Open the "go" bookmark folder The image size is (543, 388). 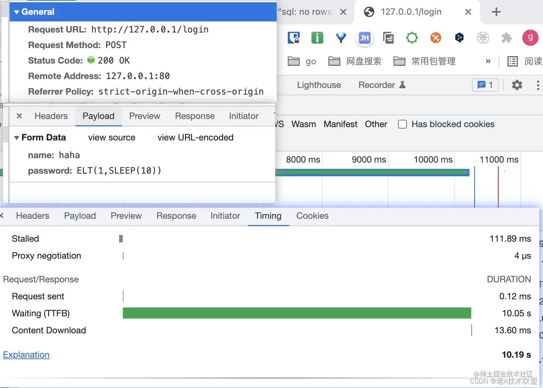coord(302,61)
